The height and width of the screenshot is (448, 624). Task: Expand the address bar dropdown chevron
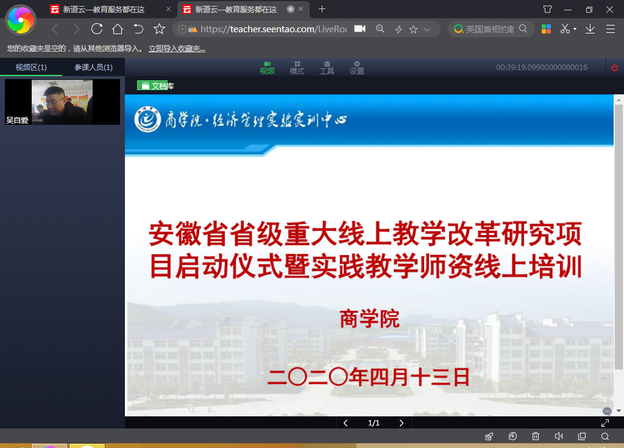pos(427,29)
